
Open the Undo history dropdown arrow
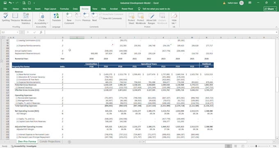click(13, 3)
